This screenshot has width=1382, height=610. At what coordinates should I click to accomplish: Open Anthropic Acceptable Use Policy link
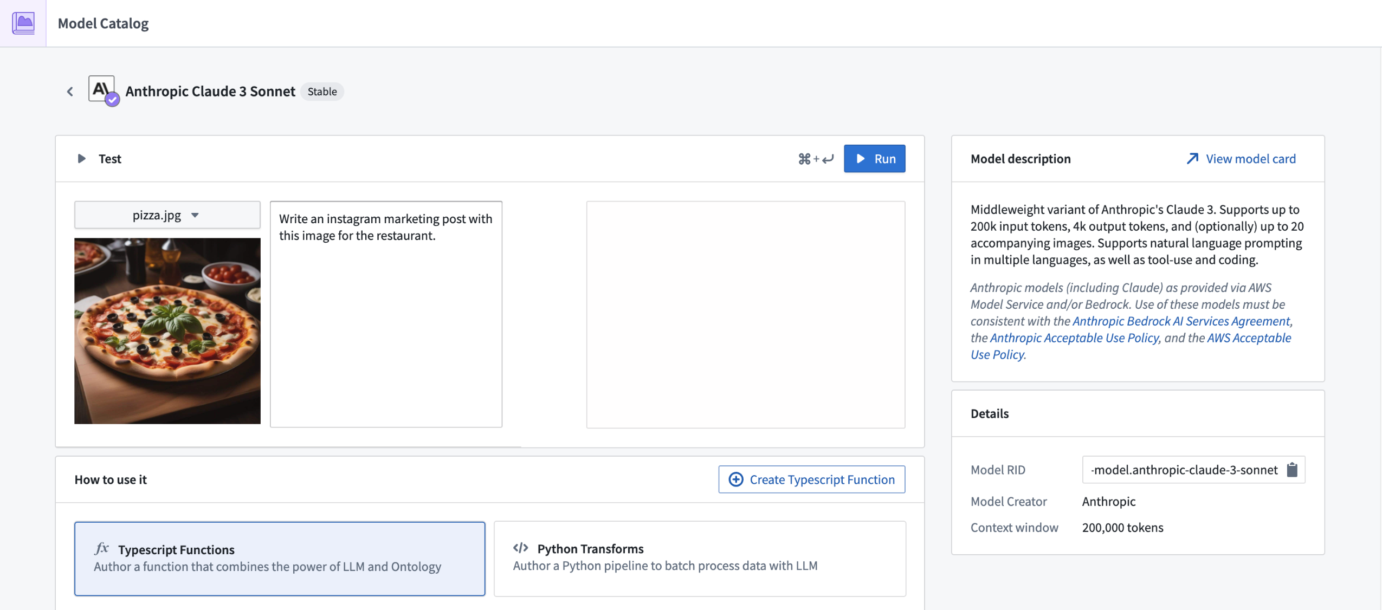(x=1074, y=338)
